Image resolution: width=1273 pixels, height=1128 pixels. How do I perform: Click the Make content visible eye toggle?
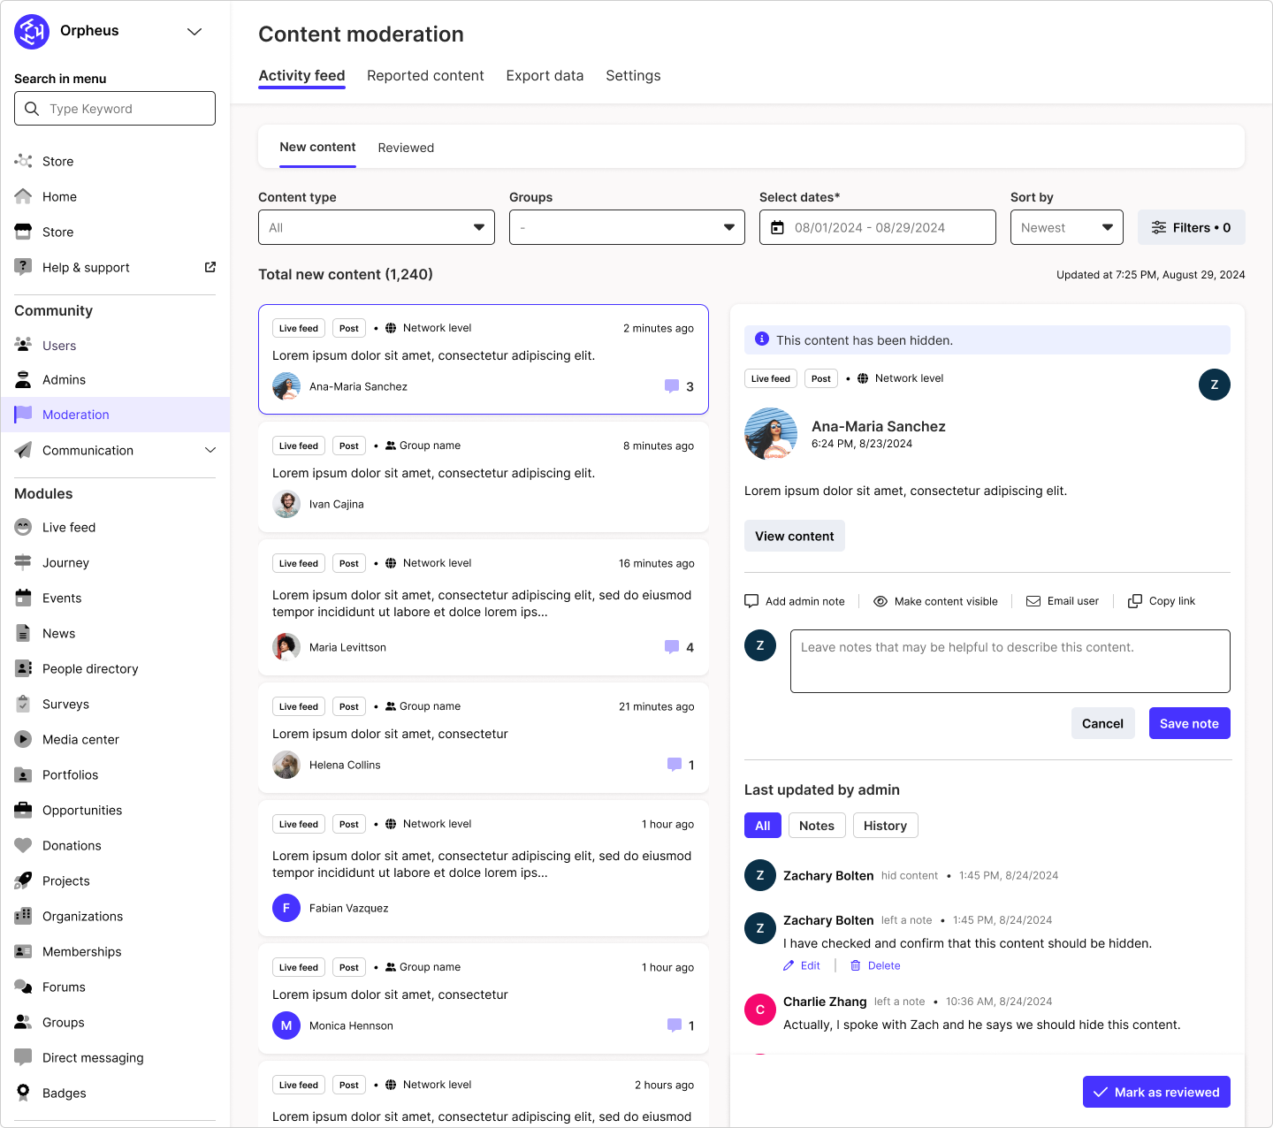(880, 600)
